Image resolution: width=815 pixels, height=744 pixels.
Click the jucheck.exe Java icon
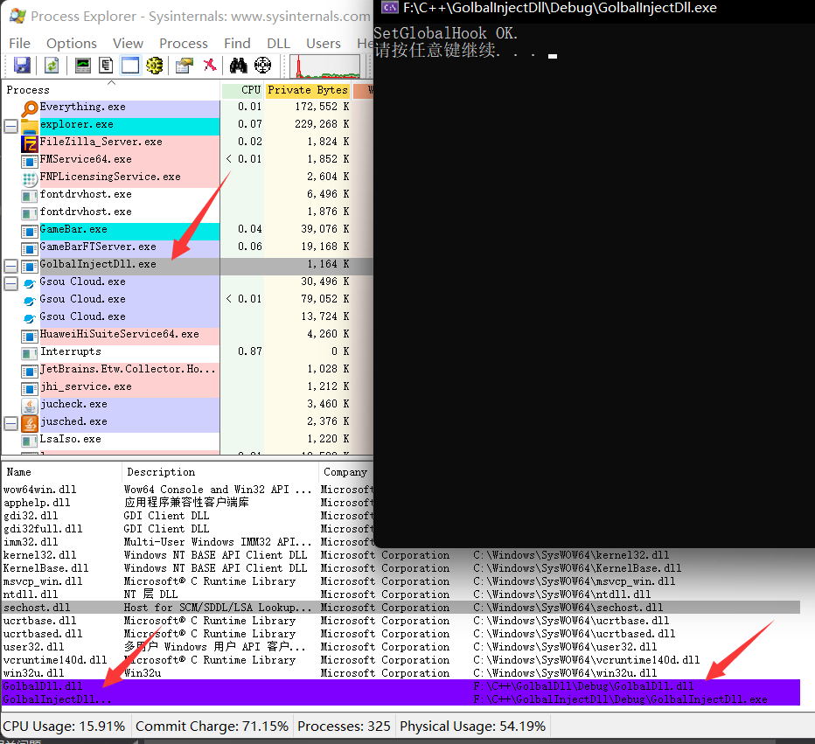[30, 406]
